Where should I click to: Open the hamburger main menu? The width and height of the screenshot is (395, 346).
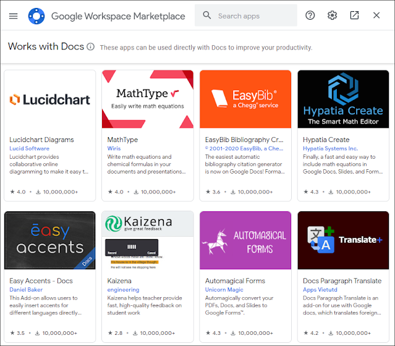pos(14,16)
